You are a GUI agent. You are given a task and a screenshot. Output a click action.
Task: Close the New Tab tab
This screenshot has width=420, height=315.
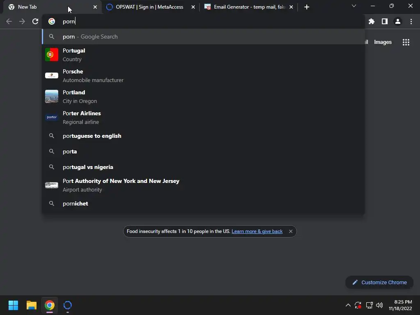[95, 7]
